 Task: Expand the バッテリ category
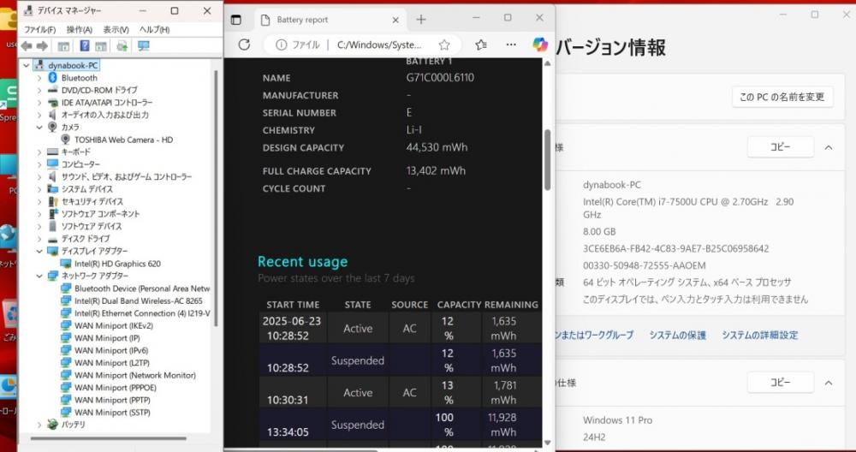pyautogui.click(x=39, y=424)
